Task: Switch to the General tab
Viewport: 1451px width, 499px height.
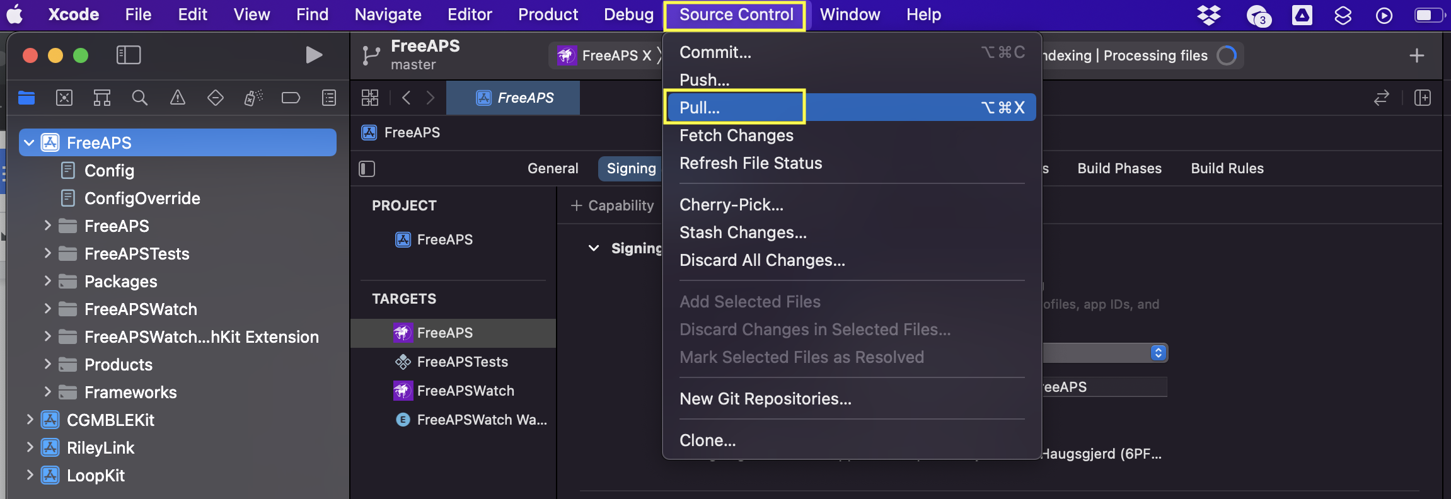Action: [553, 168]
